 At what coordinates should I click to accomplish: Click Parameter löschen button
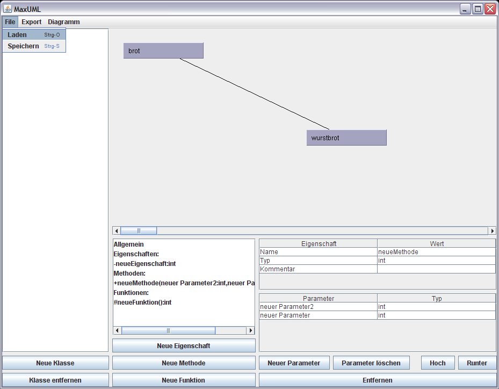(371, 363)
